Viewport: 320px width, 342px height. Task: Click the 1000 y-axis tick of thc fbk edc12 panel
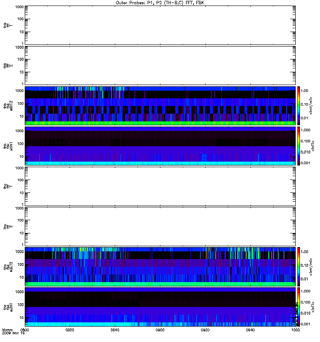pyautogui.click(x=19, y=251)
